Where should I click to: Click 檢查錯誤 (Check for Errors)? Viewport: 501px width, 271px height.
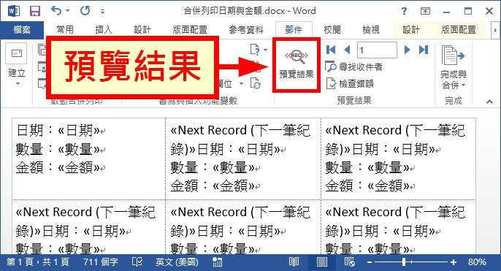(x=350, y=84)
